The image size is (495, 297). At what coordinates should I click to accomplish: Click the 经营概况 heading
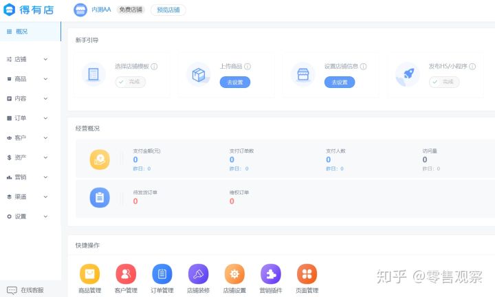[87, 129]
